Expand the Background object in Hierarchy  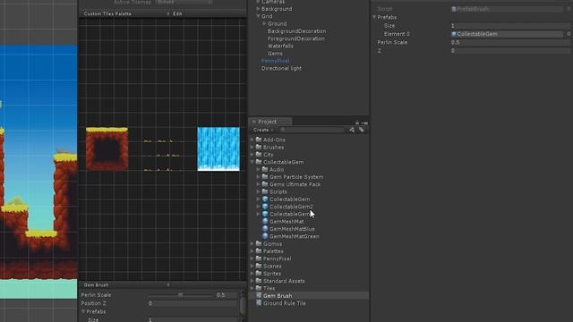pyautogui.click(x=258, y=9)
